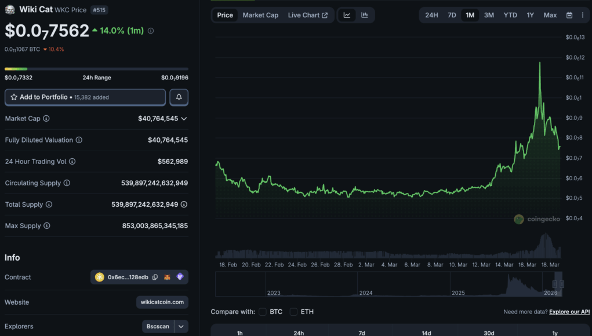This screenshot has height=336, width=592.
Task: Enable the ETH comparison checkbox
Action: coord(293,312)
